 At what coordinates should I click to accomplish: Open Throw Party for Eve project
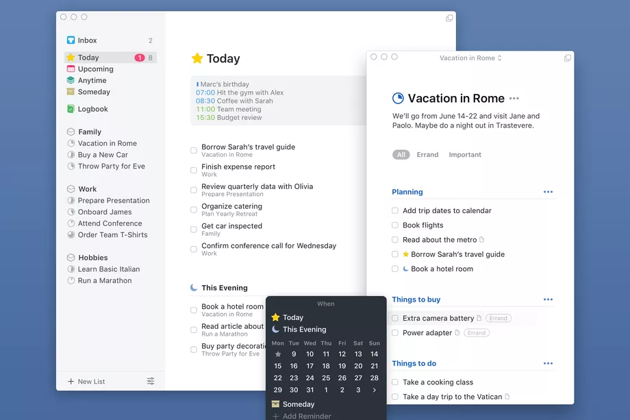112,166
